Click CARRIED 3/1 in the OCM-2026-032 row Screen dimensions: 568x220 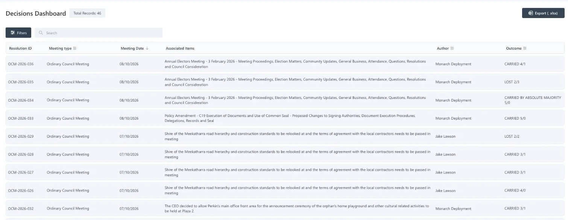pyautogui.click(x=515, y=208)
